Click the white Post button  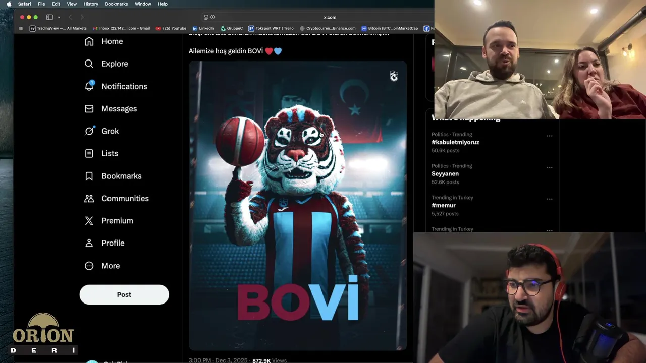pyautogui.click(x=124, y=294)
